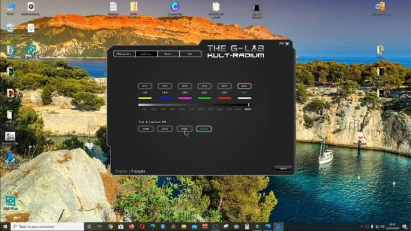Image resolution: width=411 pixels, height=231 pixels.
Task: Open Task View from the taskbar
Action: click(100, 227)
